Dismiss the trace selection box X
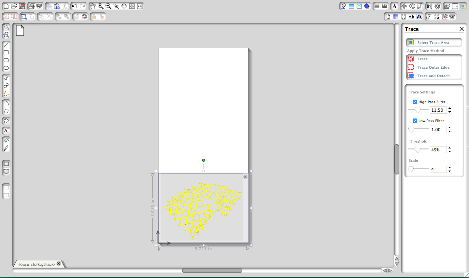 [x=245, y=177]
